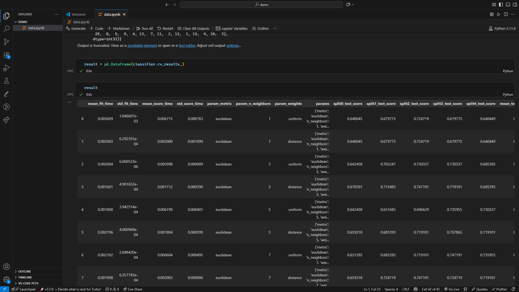This screenshot has height=292, width=519.
Task: Select the data.ipynb editor tab
Action: (x=112, y=14)
